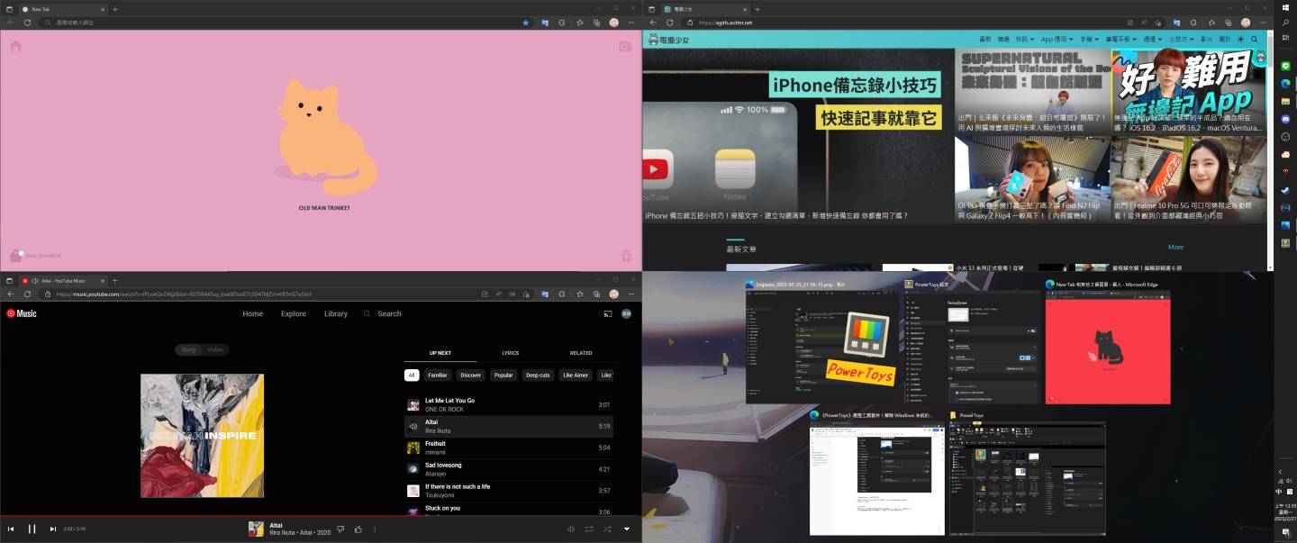1297x543 pixels.
Task: Switch to the LYRICS tab
Action: [x=512, y=352]
